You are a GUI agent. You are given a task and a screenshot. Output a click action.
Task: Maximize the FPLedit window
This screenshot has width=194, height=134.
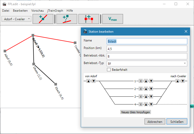tap(176, 4)
